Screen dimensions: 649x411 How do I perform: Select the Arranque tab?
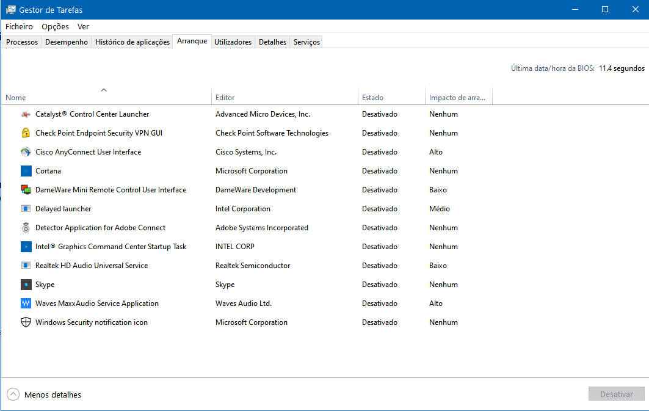tap(192, 41)
